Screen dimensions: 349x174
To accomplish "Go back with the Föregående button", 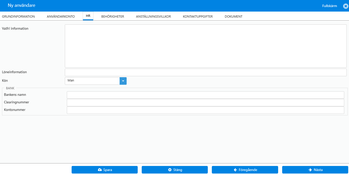I will click(x=245, y=170).
